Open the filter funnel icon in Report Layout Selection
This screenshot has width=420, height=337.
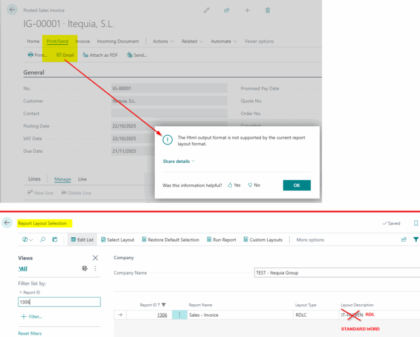[x=416, y=240]
